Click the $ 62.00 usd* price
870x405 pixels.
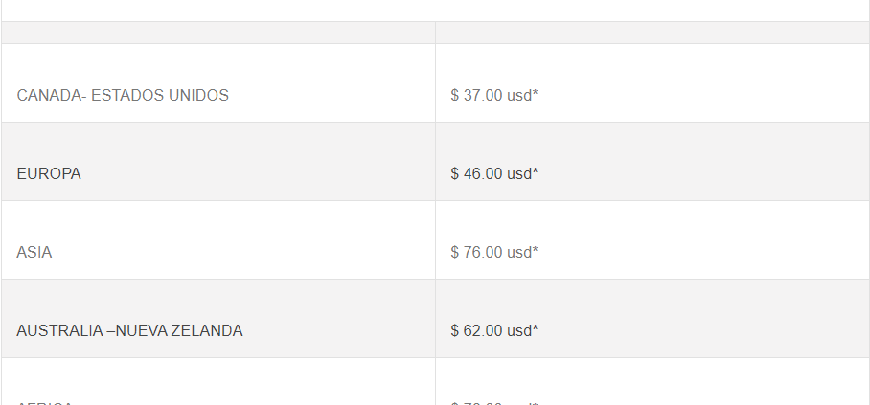pos(494,331)
